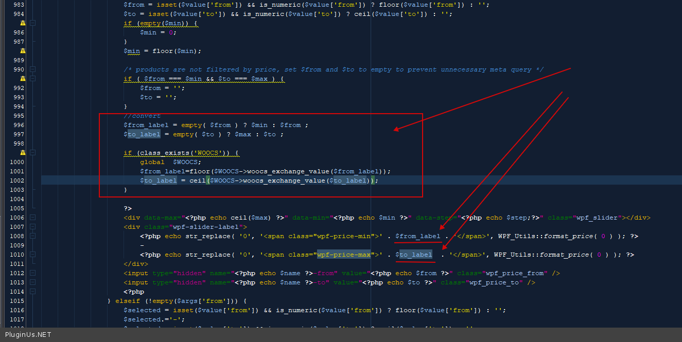This screenshot has width=682, height=342.
Task: Collapse fold marker on line 990 comment
Action: pyautogui.click(x=32, y=69)
